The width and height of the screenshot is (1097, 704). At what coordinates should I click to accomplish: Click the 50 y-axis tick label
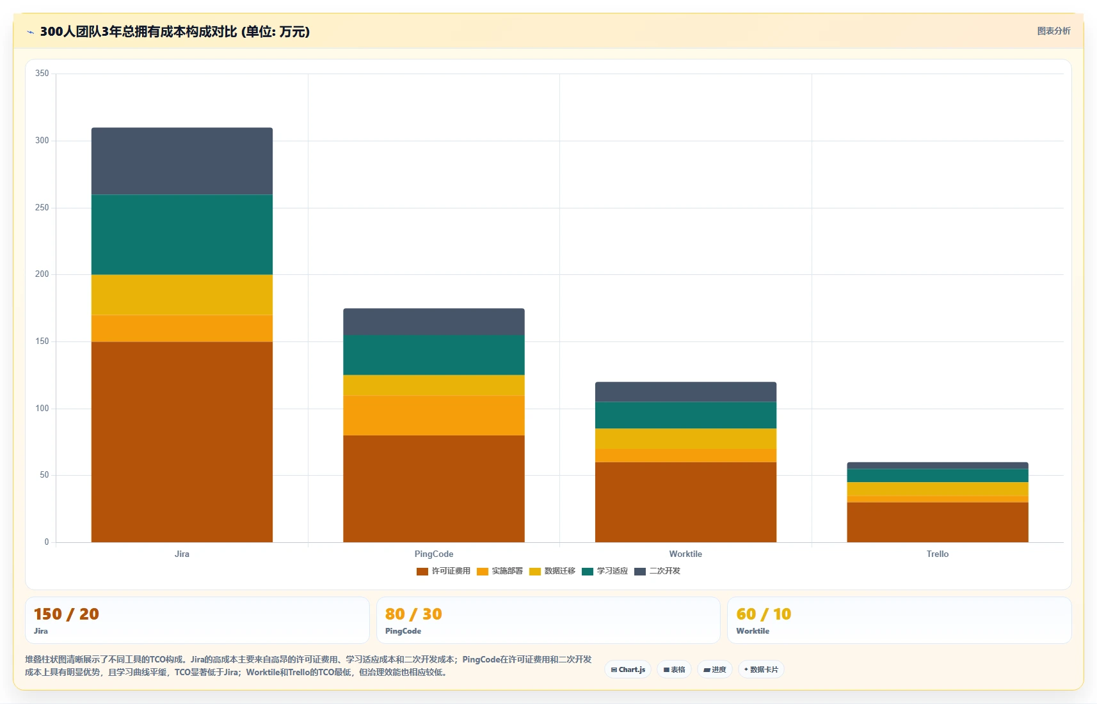click(44, 475)
